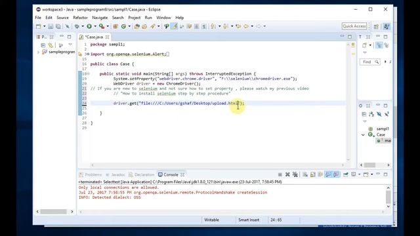The width and height of the screenshot is (420, 236).
Task: Open the Project menu
Action: tap(134, 18)
